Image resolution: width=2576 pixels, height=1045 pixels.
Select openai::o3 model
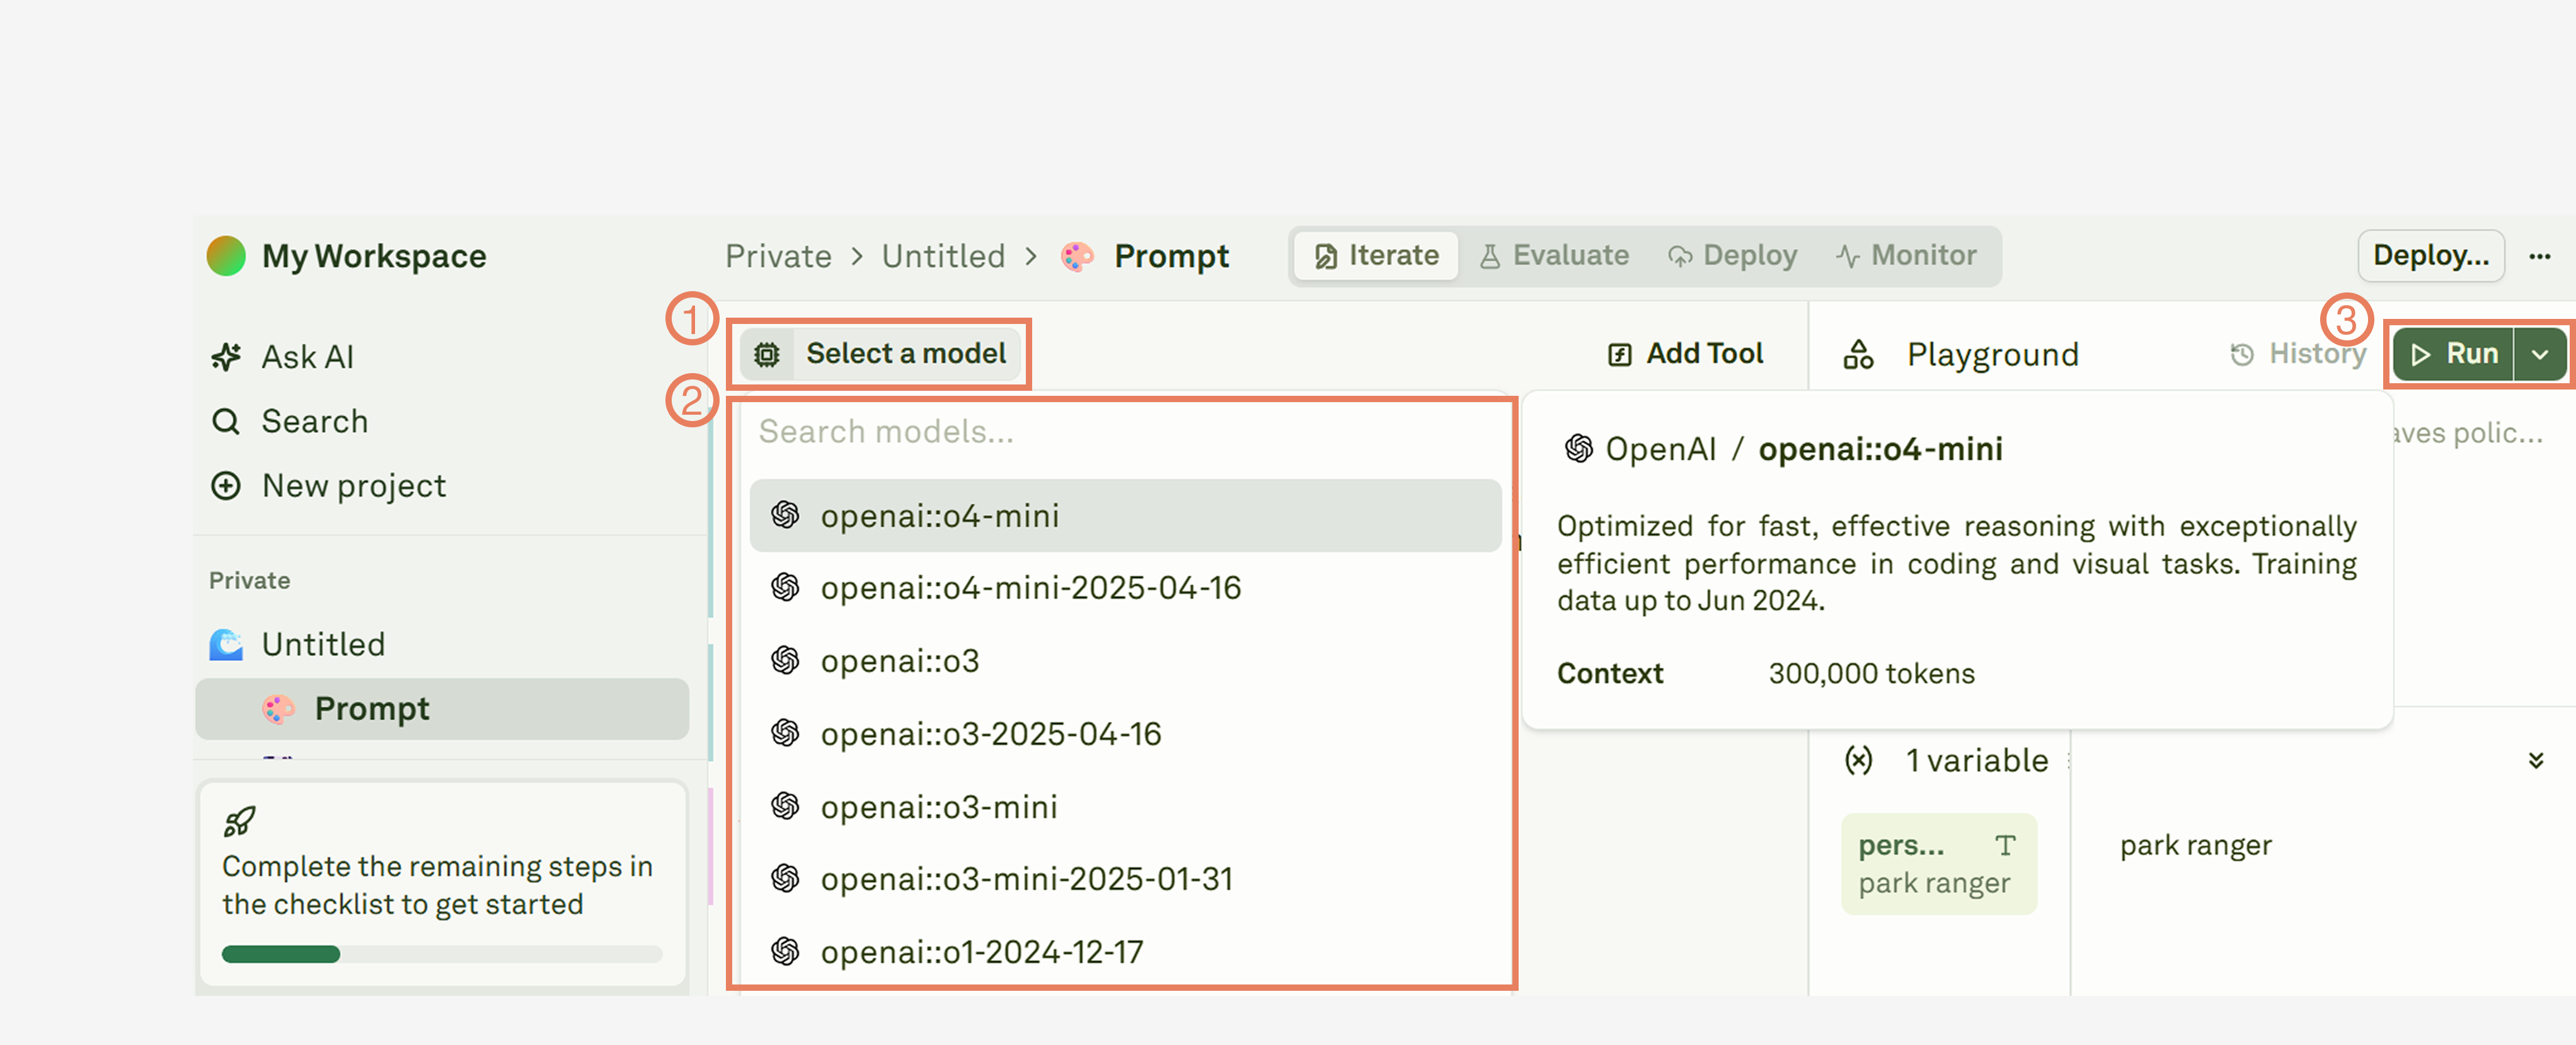1125,661
